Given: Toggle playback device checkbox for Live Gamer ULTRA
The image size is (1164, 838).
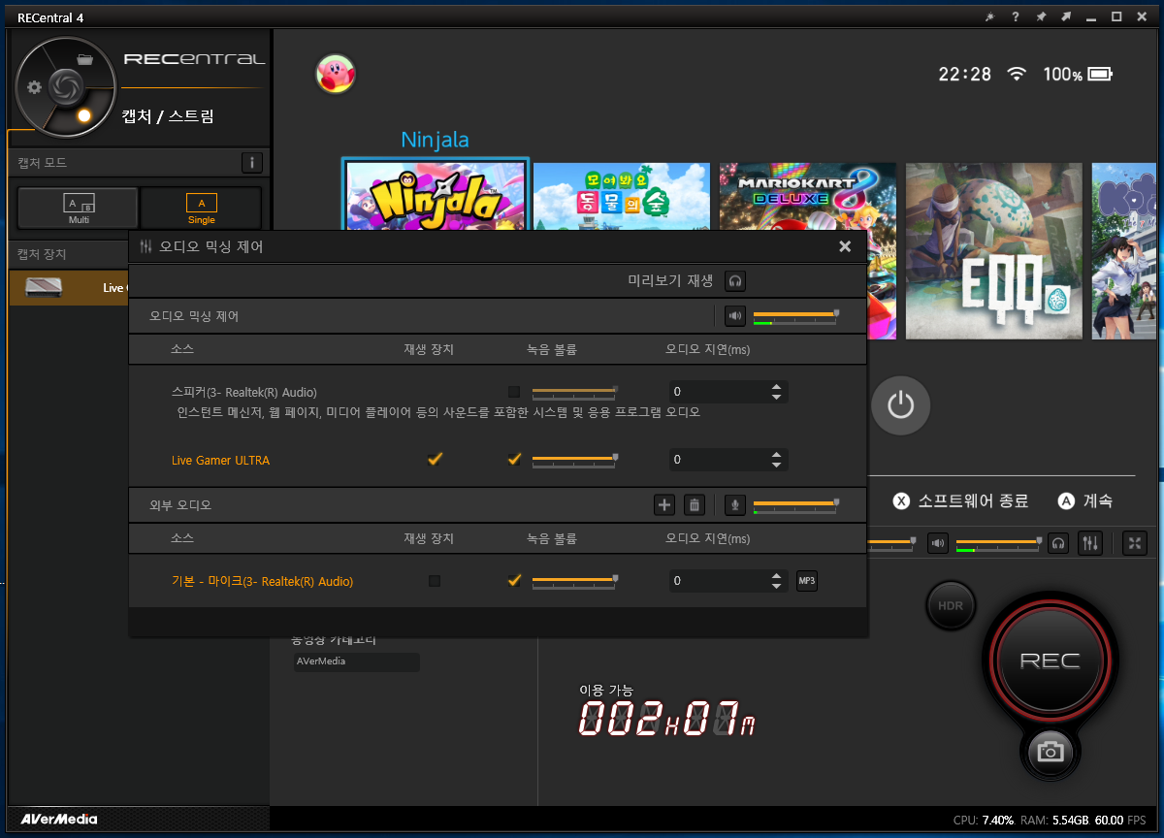Looking at the screenshot, I should pos(435,459).
